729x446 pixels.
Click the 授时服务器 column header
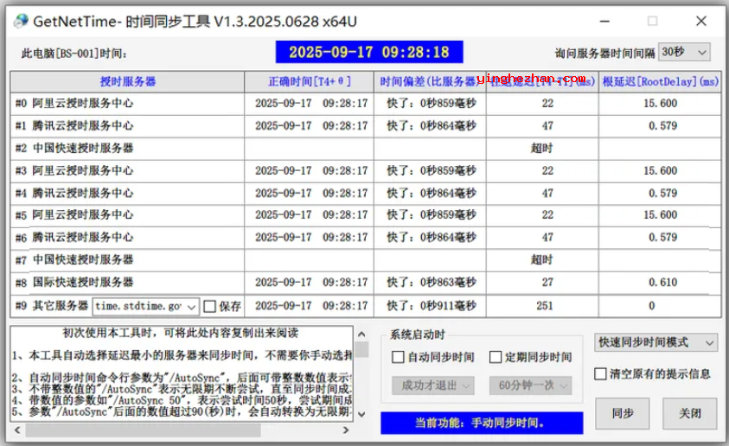127,82
